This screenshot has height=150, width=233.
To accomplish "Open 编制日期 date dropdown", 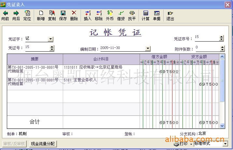I will [148, 48].
